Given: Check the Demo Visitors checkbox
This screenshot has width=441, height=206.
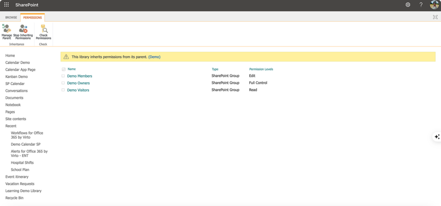Looking at the screenshot, I should [63, 90].
